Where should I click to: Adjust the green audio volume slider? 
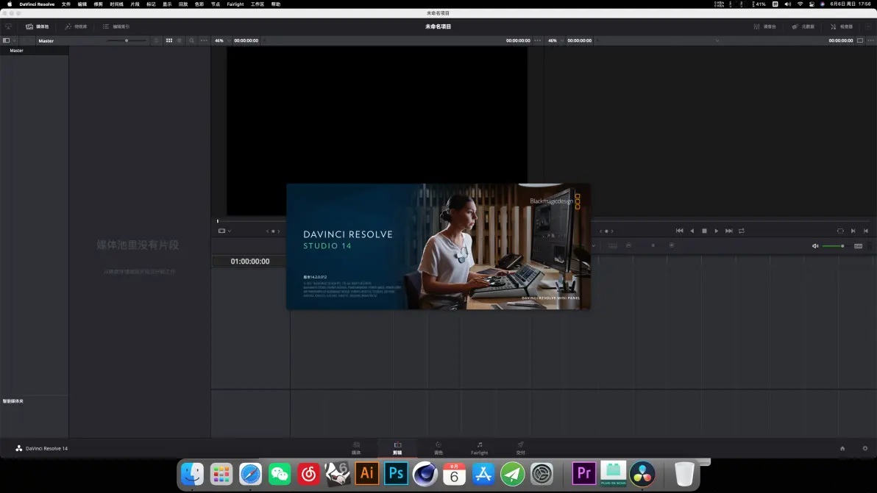[834, 245]
